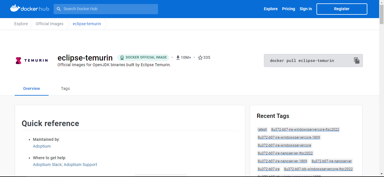Click the Explore breadcrumb
384x177 pixels.
point(21,24)
